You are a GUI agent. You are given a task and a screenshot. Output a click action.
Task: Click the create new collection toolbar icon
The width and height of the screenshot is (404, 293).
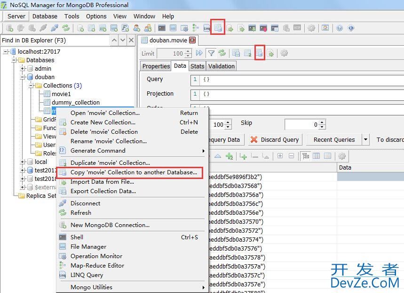[x=91, y=28]
